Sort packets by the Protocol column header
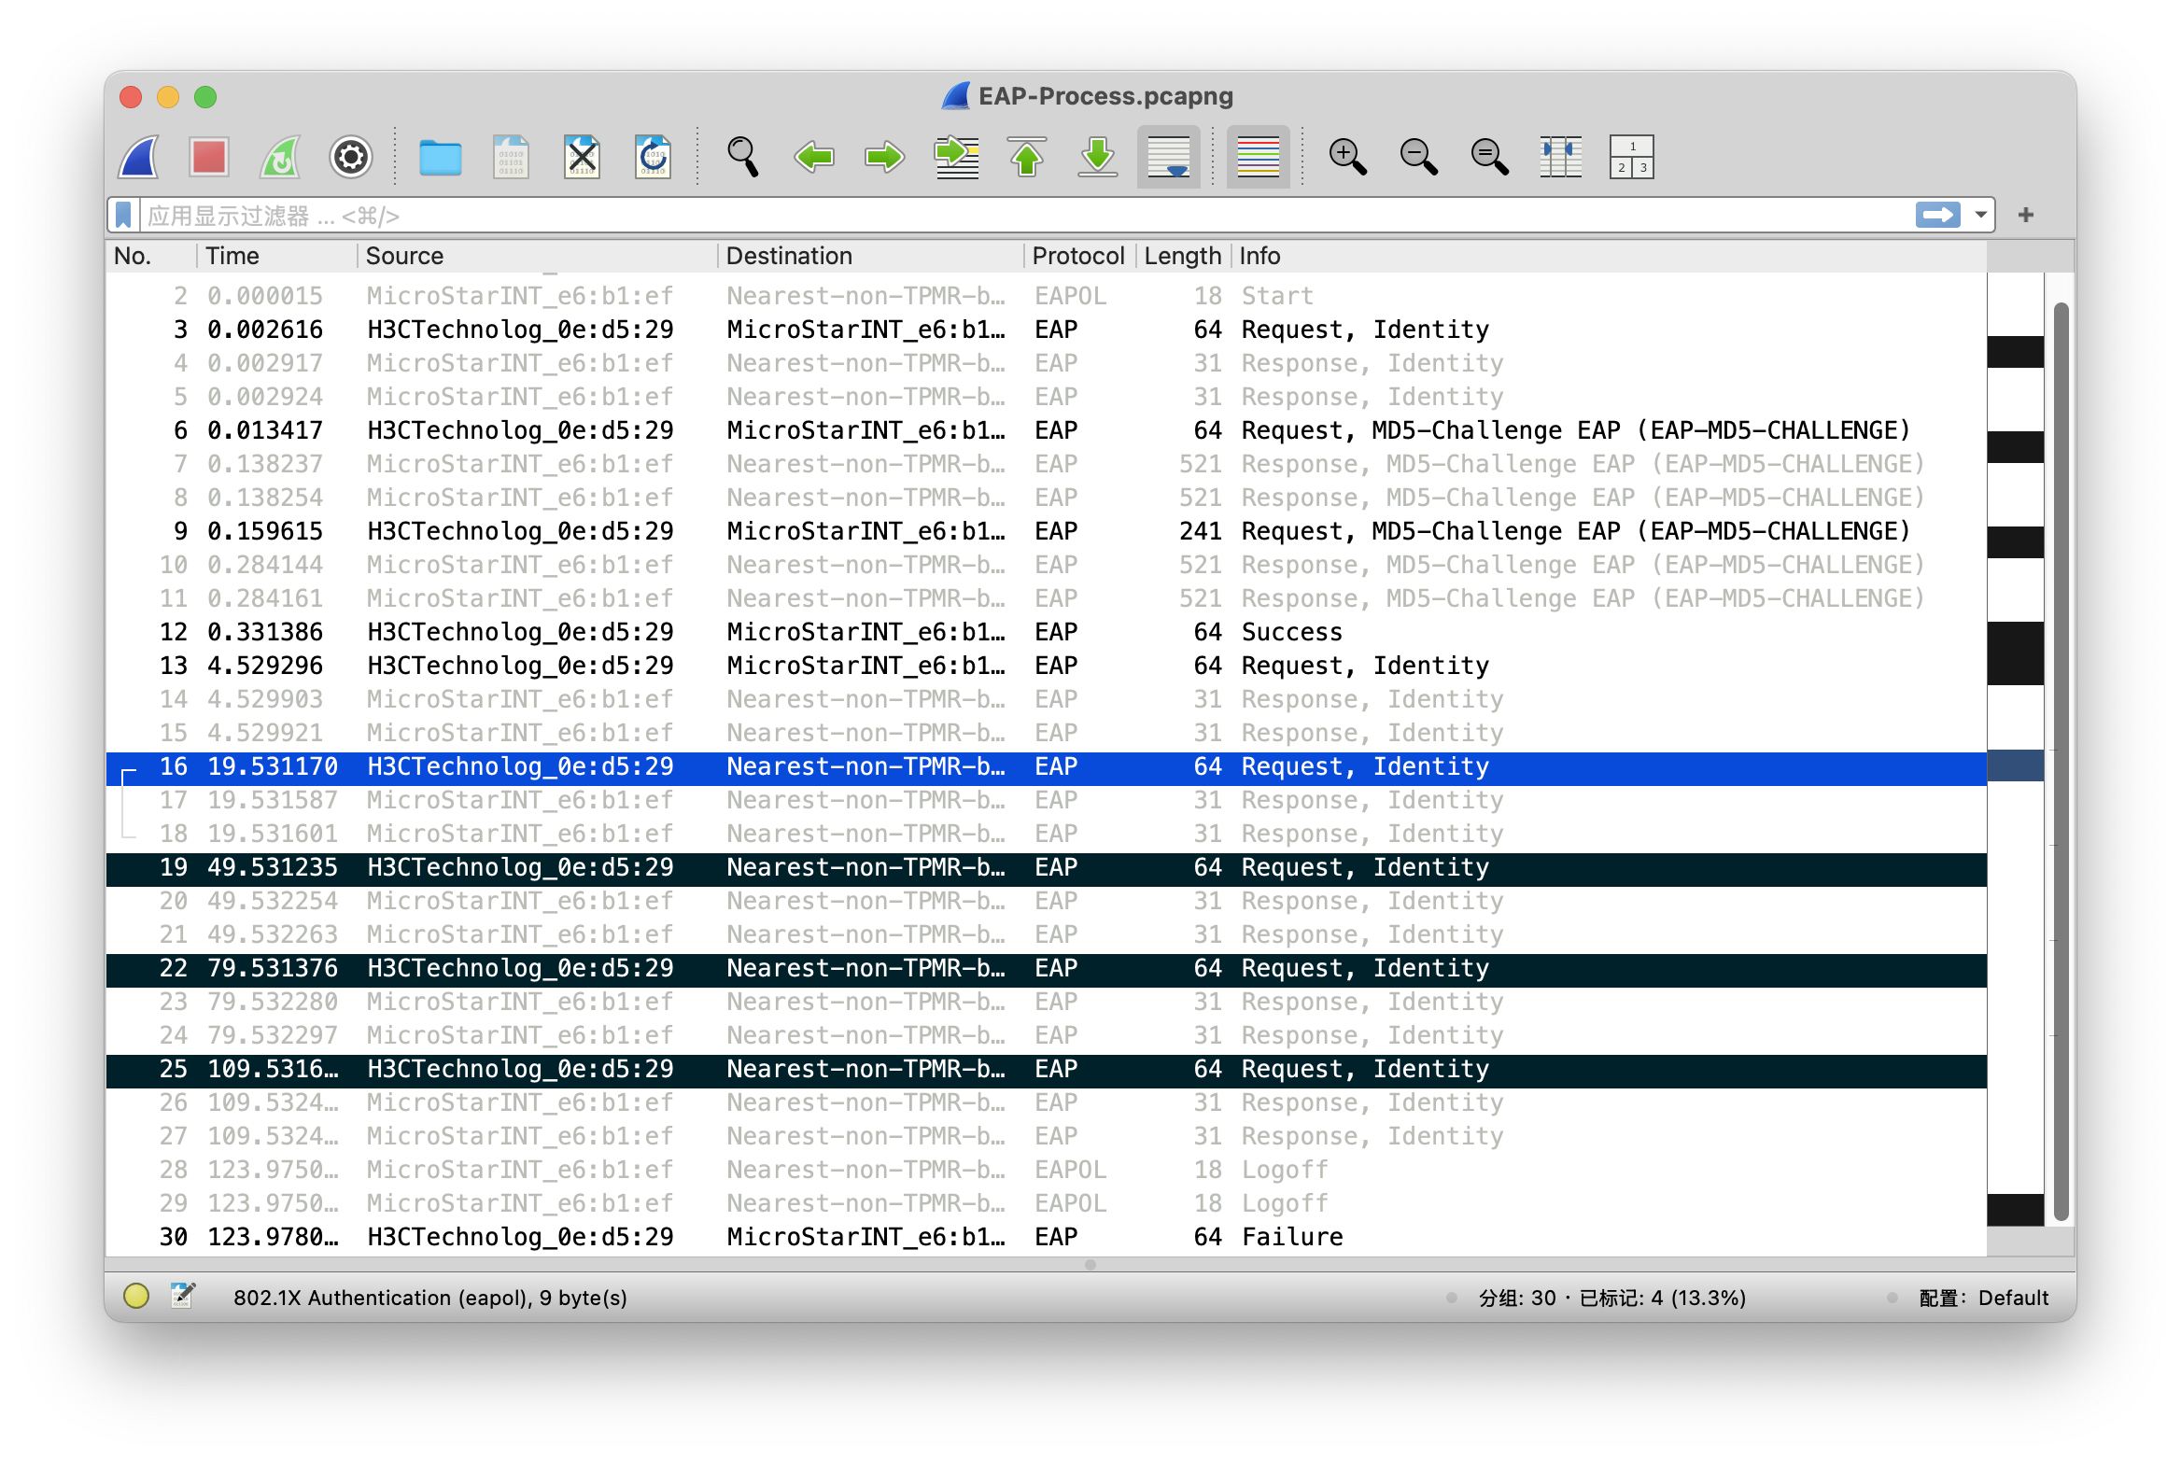 coord(1077,256)
